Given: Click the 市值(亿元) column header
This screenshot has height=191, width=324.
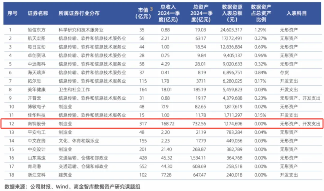Looking at the screenshot, I should pos(143,13).
